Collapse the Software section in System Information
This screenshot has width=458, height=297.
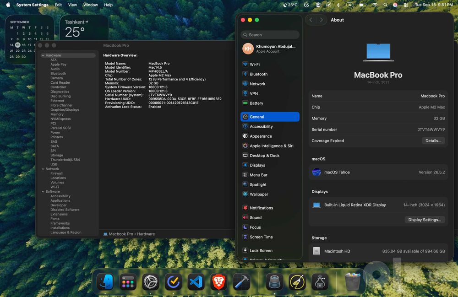[x=43, y=192]
